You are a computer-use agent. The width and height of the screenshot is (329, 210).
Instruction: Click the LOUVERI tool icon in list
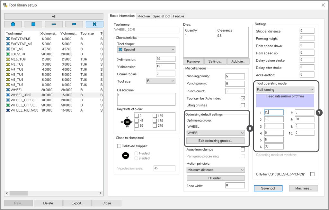[8, 54]
